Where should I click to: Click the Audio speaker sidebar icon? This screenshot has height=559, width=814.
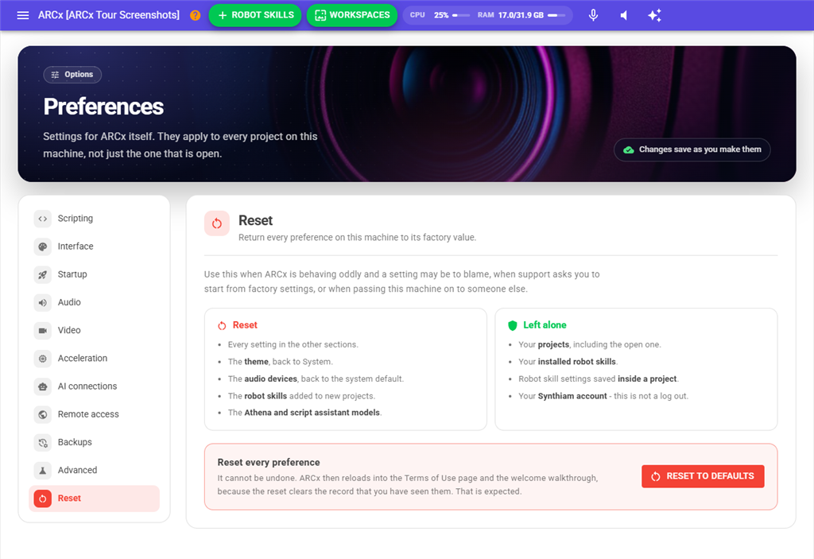[x=43, y=303]
